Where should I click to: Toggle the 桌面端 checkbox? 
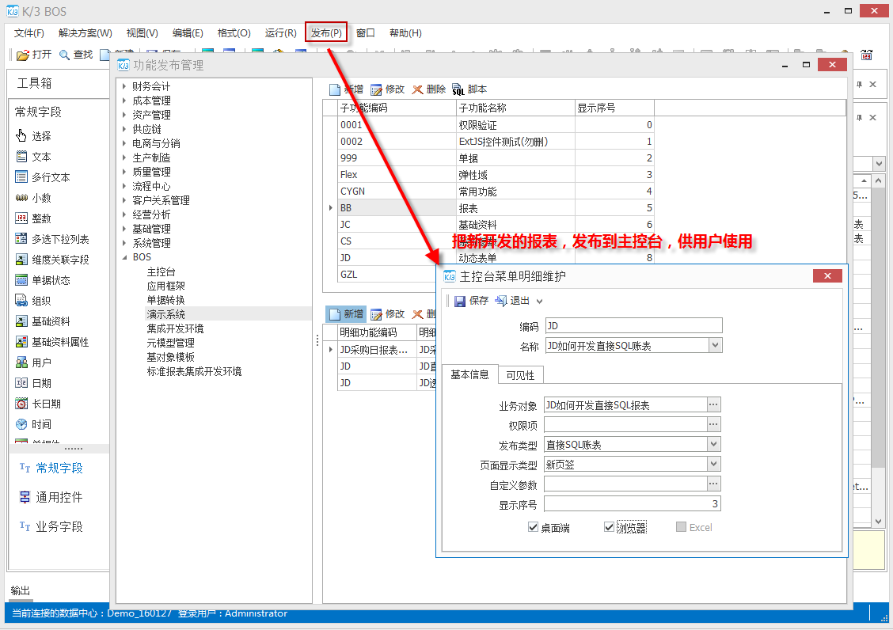(534, 527)
